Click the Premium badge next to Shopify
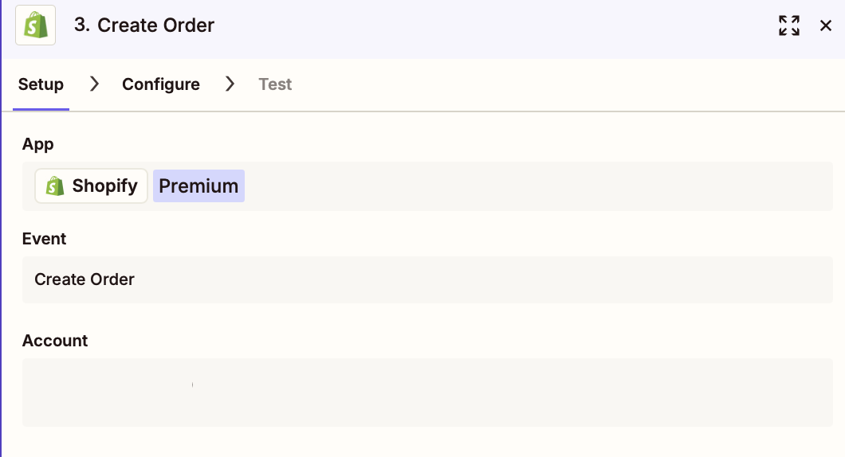The height and width of the screenshot is (457, 845). point(198,186)
